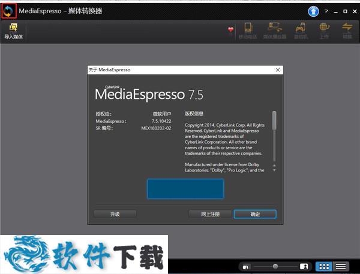This screenshot has height=274, width=360.
Task: Select the Game Console (游戏机) device icon
Action: click(301, 31)
